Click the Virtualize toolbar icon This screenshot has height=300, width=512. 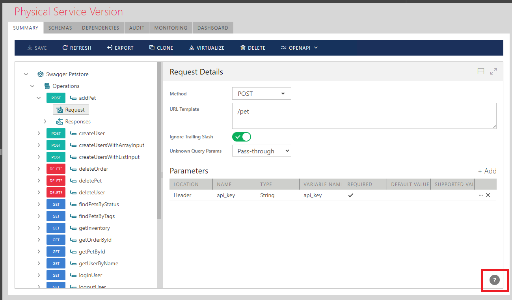coord(192,48)
